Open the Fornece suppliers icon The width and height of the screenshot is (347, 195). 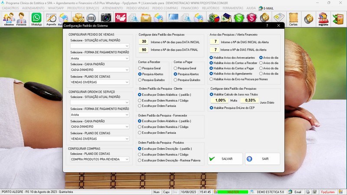(21, 19)
